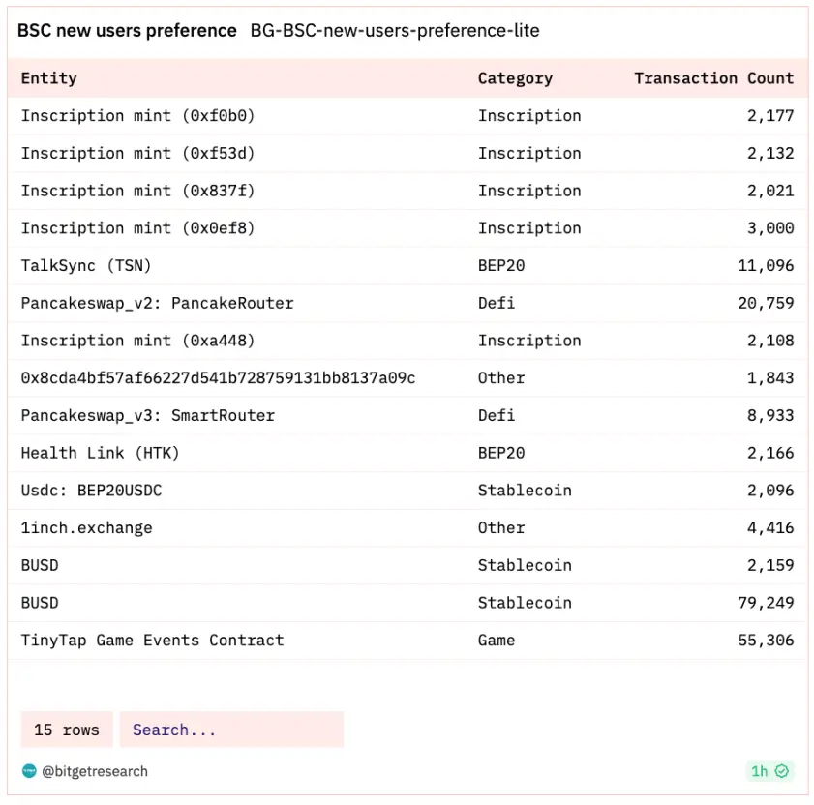Open BG-BSC-new-users-preference-lite query link

click(x=395, y=31)
